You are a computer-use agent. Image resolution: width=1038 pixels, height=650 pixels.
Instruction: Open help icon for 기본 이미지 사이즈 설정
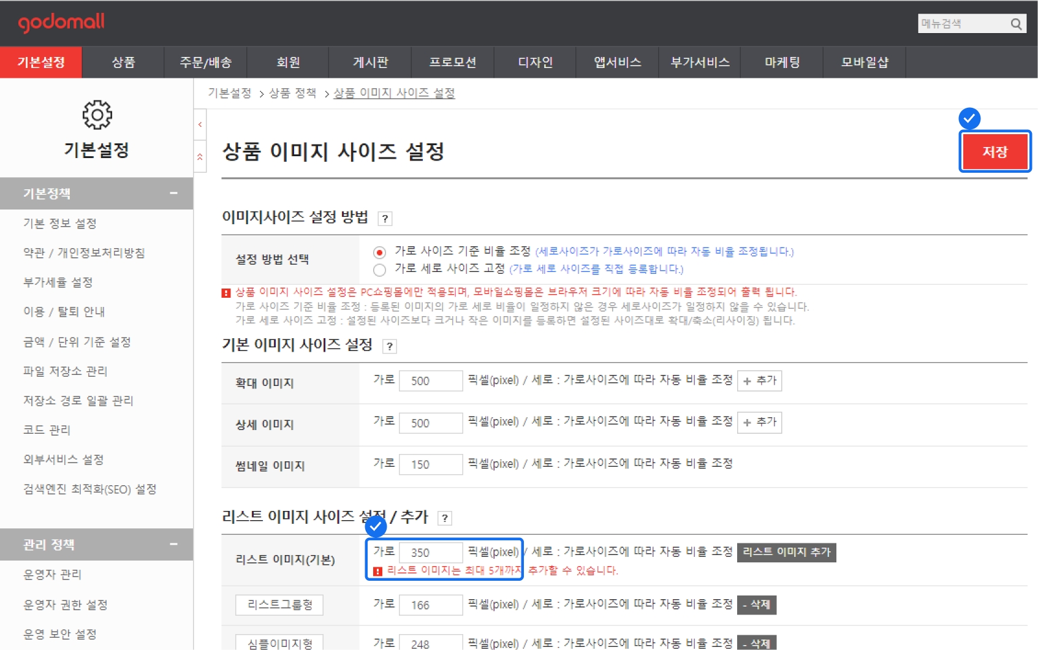389,347
